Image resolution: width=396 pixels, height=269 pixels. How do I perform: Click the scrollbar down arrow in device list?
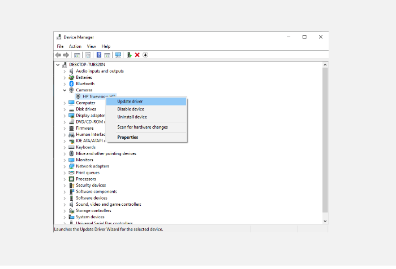[x=325, y=221]
